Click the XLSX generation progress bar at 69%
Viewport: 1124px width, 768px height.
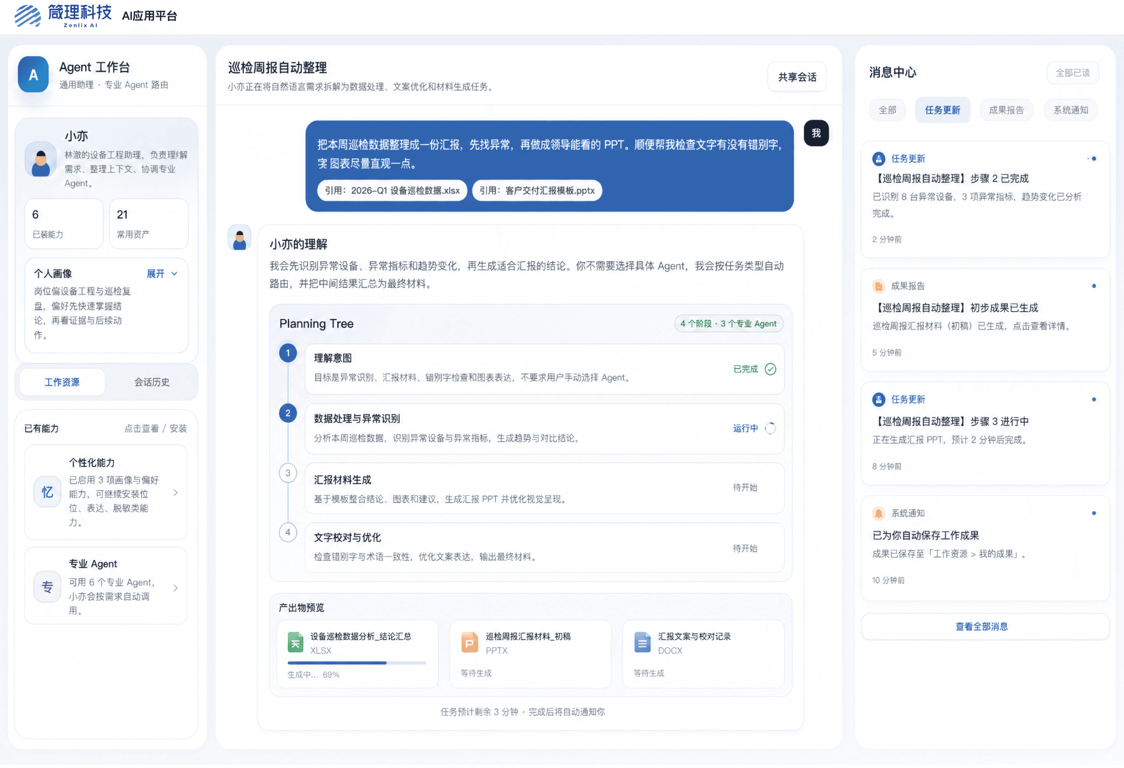pyautogui.click(x=356, y=664)
